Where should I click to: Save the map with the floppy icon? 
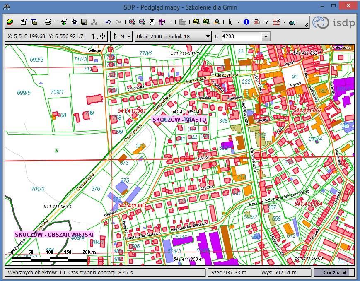84,22
